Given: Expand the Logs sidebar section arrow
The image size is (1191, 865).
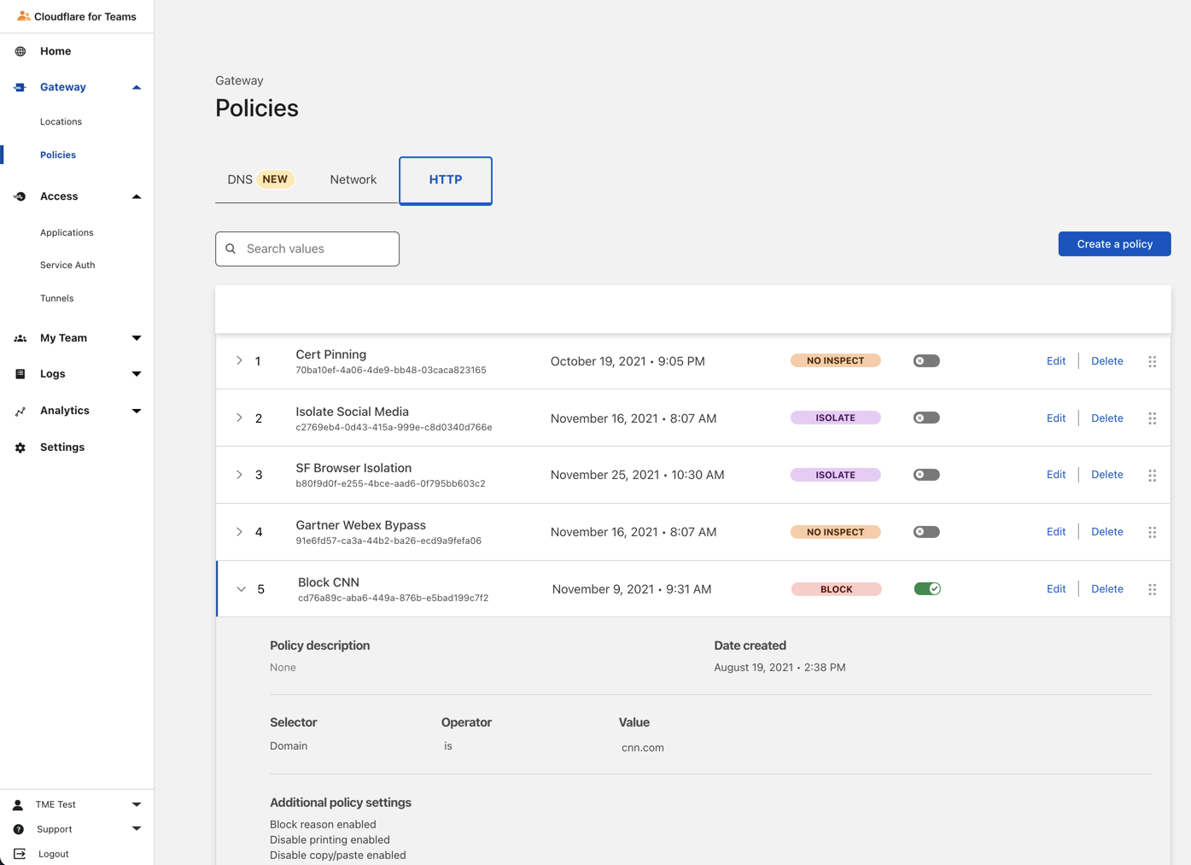Looking at the screenshot, I should (137, 374).
